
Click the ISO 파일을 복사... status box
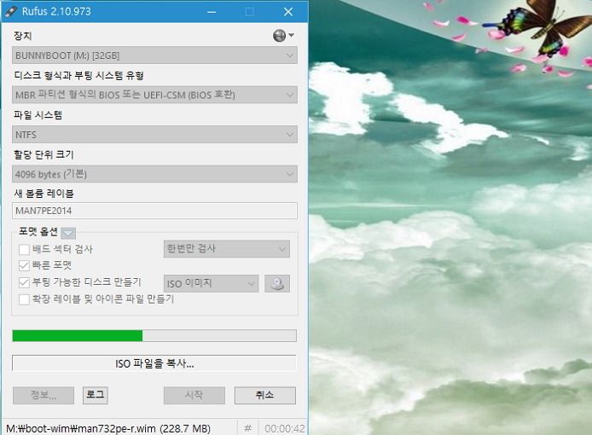tap(154, 363)
